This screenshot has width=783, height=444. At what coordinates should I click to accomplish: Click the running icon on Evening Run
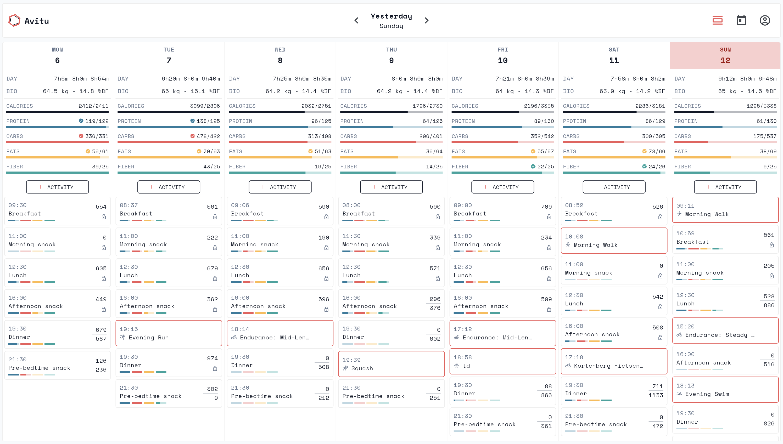[123, 337]
